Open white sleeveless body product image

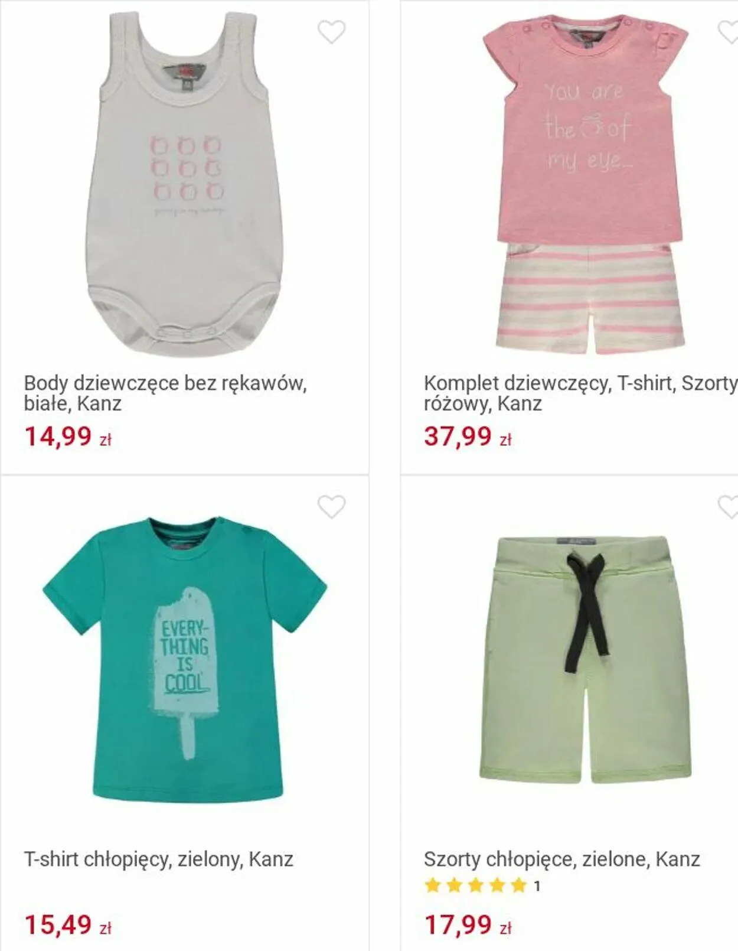point(184,184)
